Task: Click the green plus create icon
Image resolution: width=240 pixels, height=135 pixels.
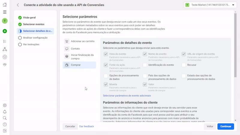Action: 4,31
